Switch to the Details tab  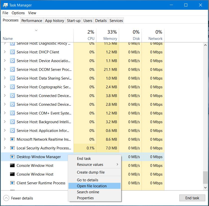coord(101,21)
